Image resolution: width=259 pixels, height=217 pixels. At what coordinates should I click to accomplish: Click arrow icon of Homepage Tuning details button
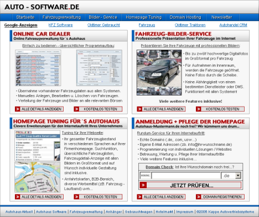pyautogui.click(x=18, y=197)
